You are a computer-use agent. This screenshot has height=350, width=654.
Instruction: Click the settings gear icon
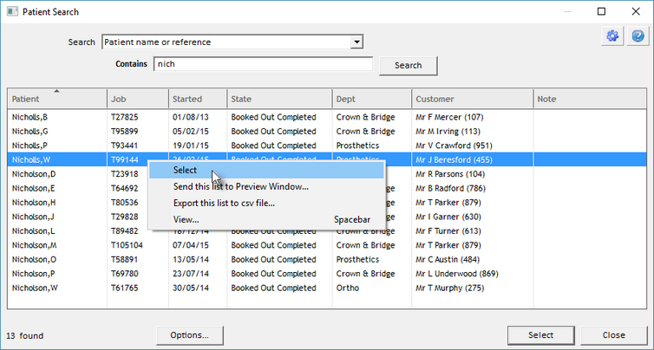(614, 36)
